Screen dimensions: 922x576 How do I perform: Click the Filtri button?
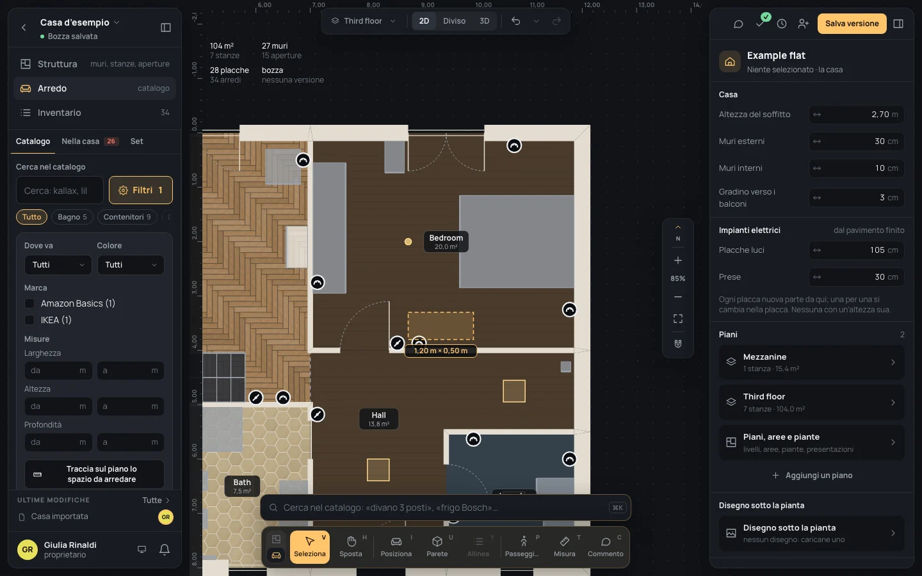coord(141,190)
